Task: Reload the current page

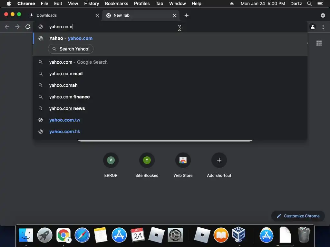Action: coord(28,27)
